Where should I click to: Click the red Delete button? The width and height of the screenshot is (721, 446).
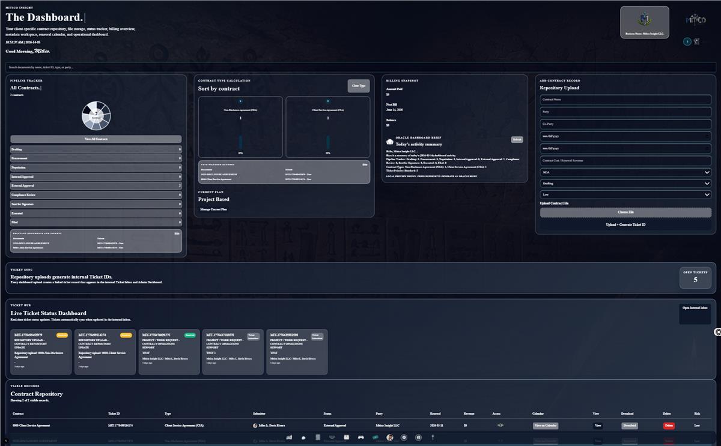pyautogui.click(x=669, y=426)
